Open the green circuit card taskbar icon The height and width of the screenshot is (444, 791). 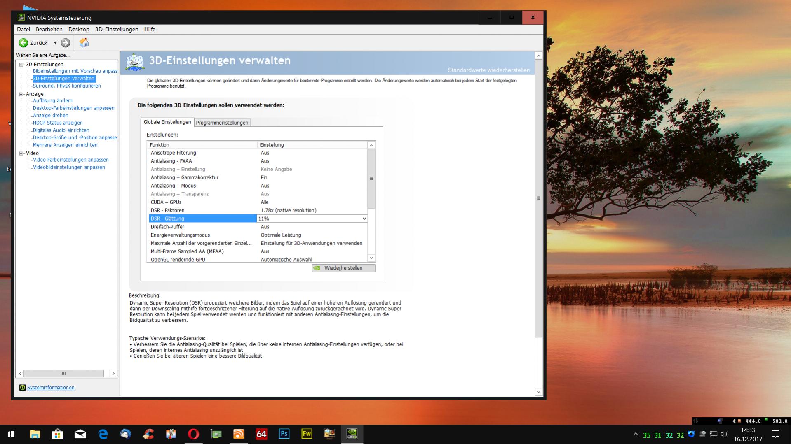click(216, 434)
